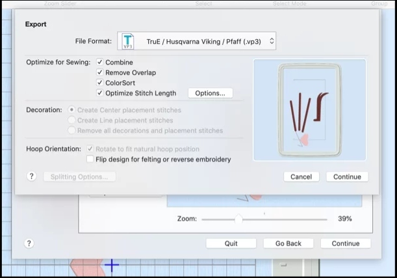
Task: Select Remove all decorations radio button
Action: [x=71, y=130]
